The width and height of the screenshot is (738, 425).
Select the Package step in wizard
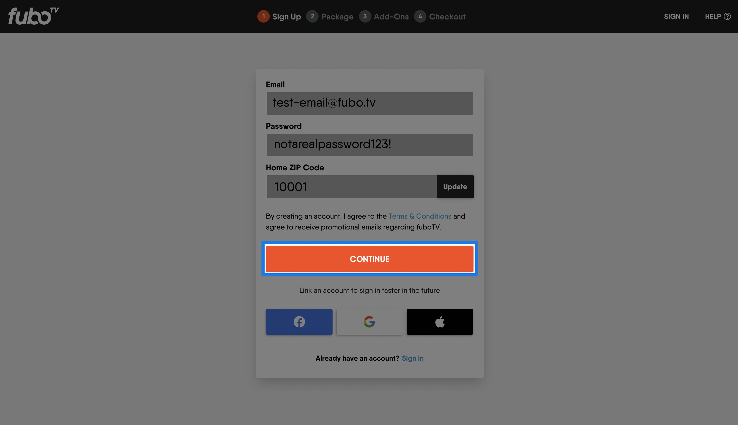(330, 17)
